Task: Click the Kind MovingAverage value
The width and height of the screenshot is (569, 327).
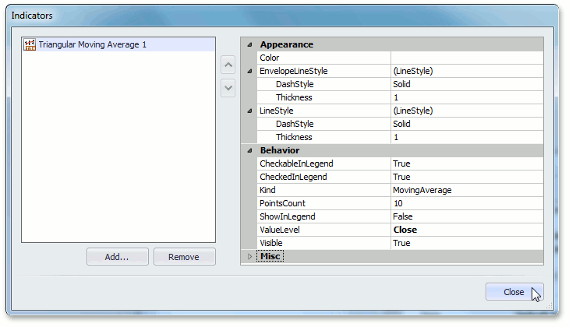Action: [x=467, y=190]
